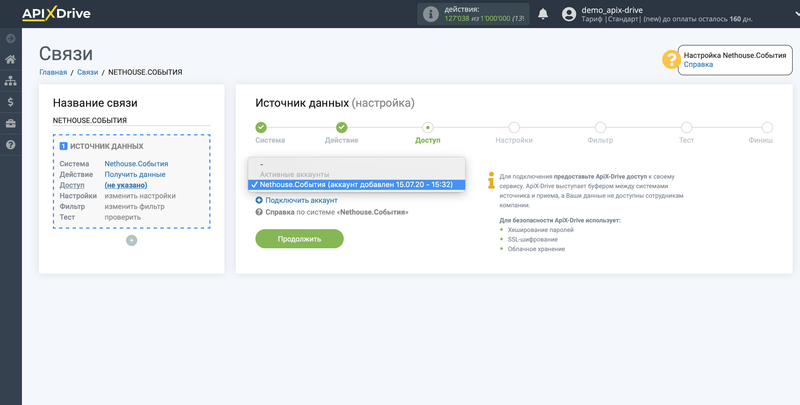Open the home icon in sidebar

point(11,59)
